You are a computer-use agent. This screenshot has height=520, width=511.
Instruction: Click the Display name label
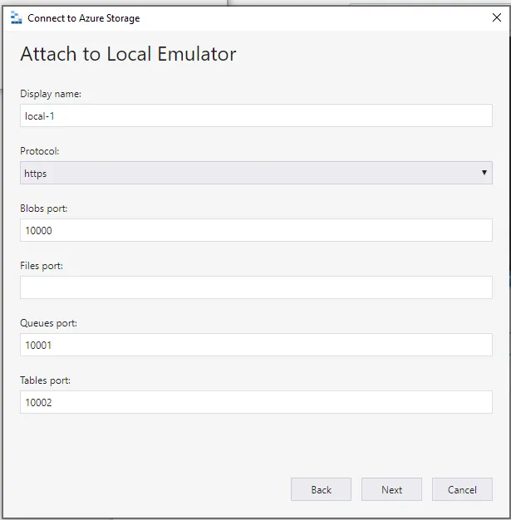pos(51,94)
